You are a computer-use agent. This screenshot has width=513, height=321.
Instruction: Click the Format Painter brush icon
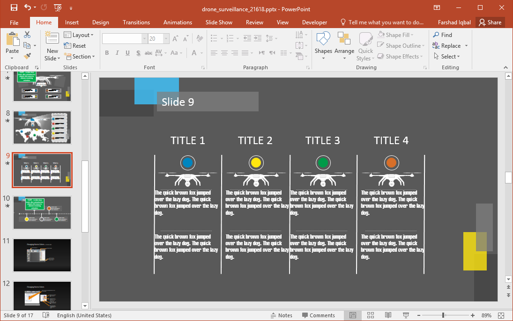coord(27,56)
